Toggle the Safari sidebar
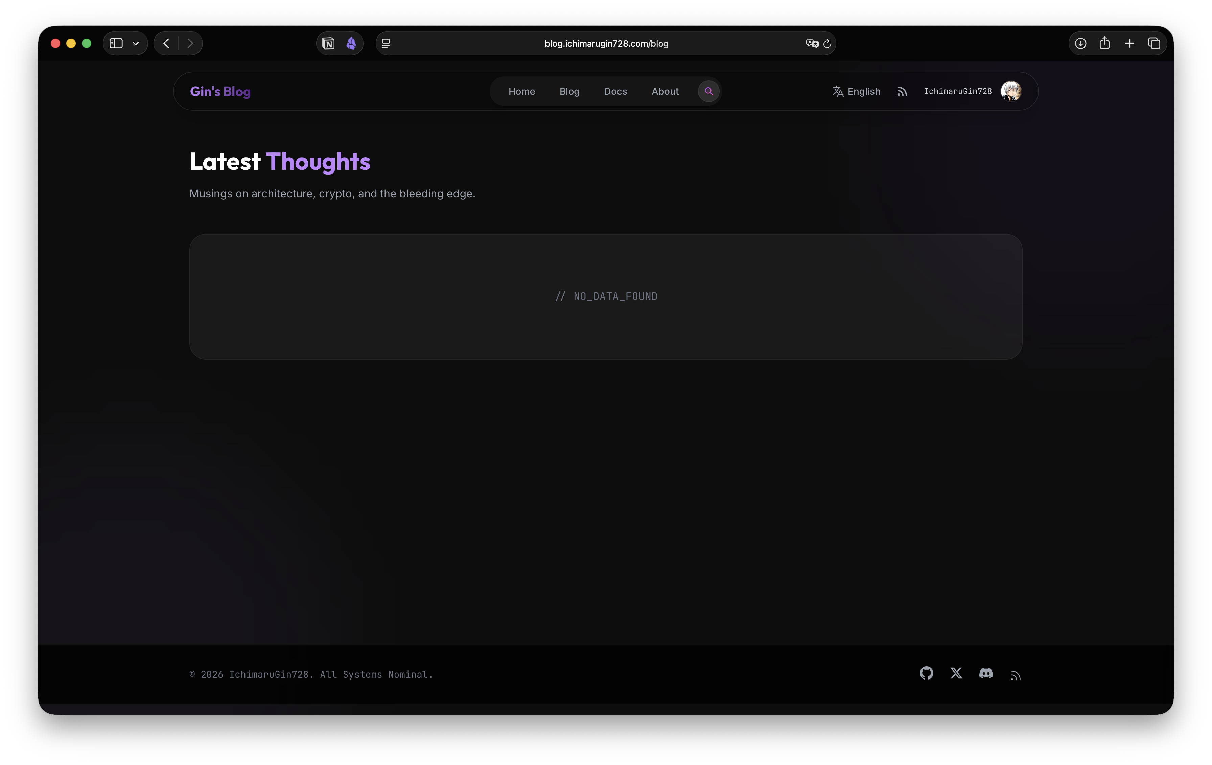This screenshot has height=765, width=1212. [116, 43]
